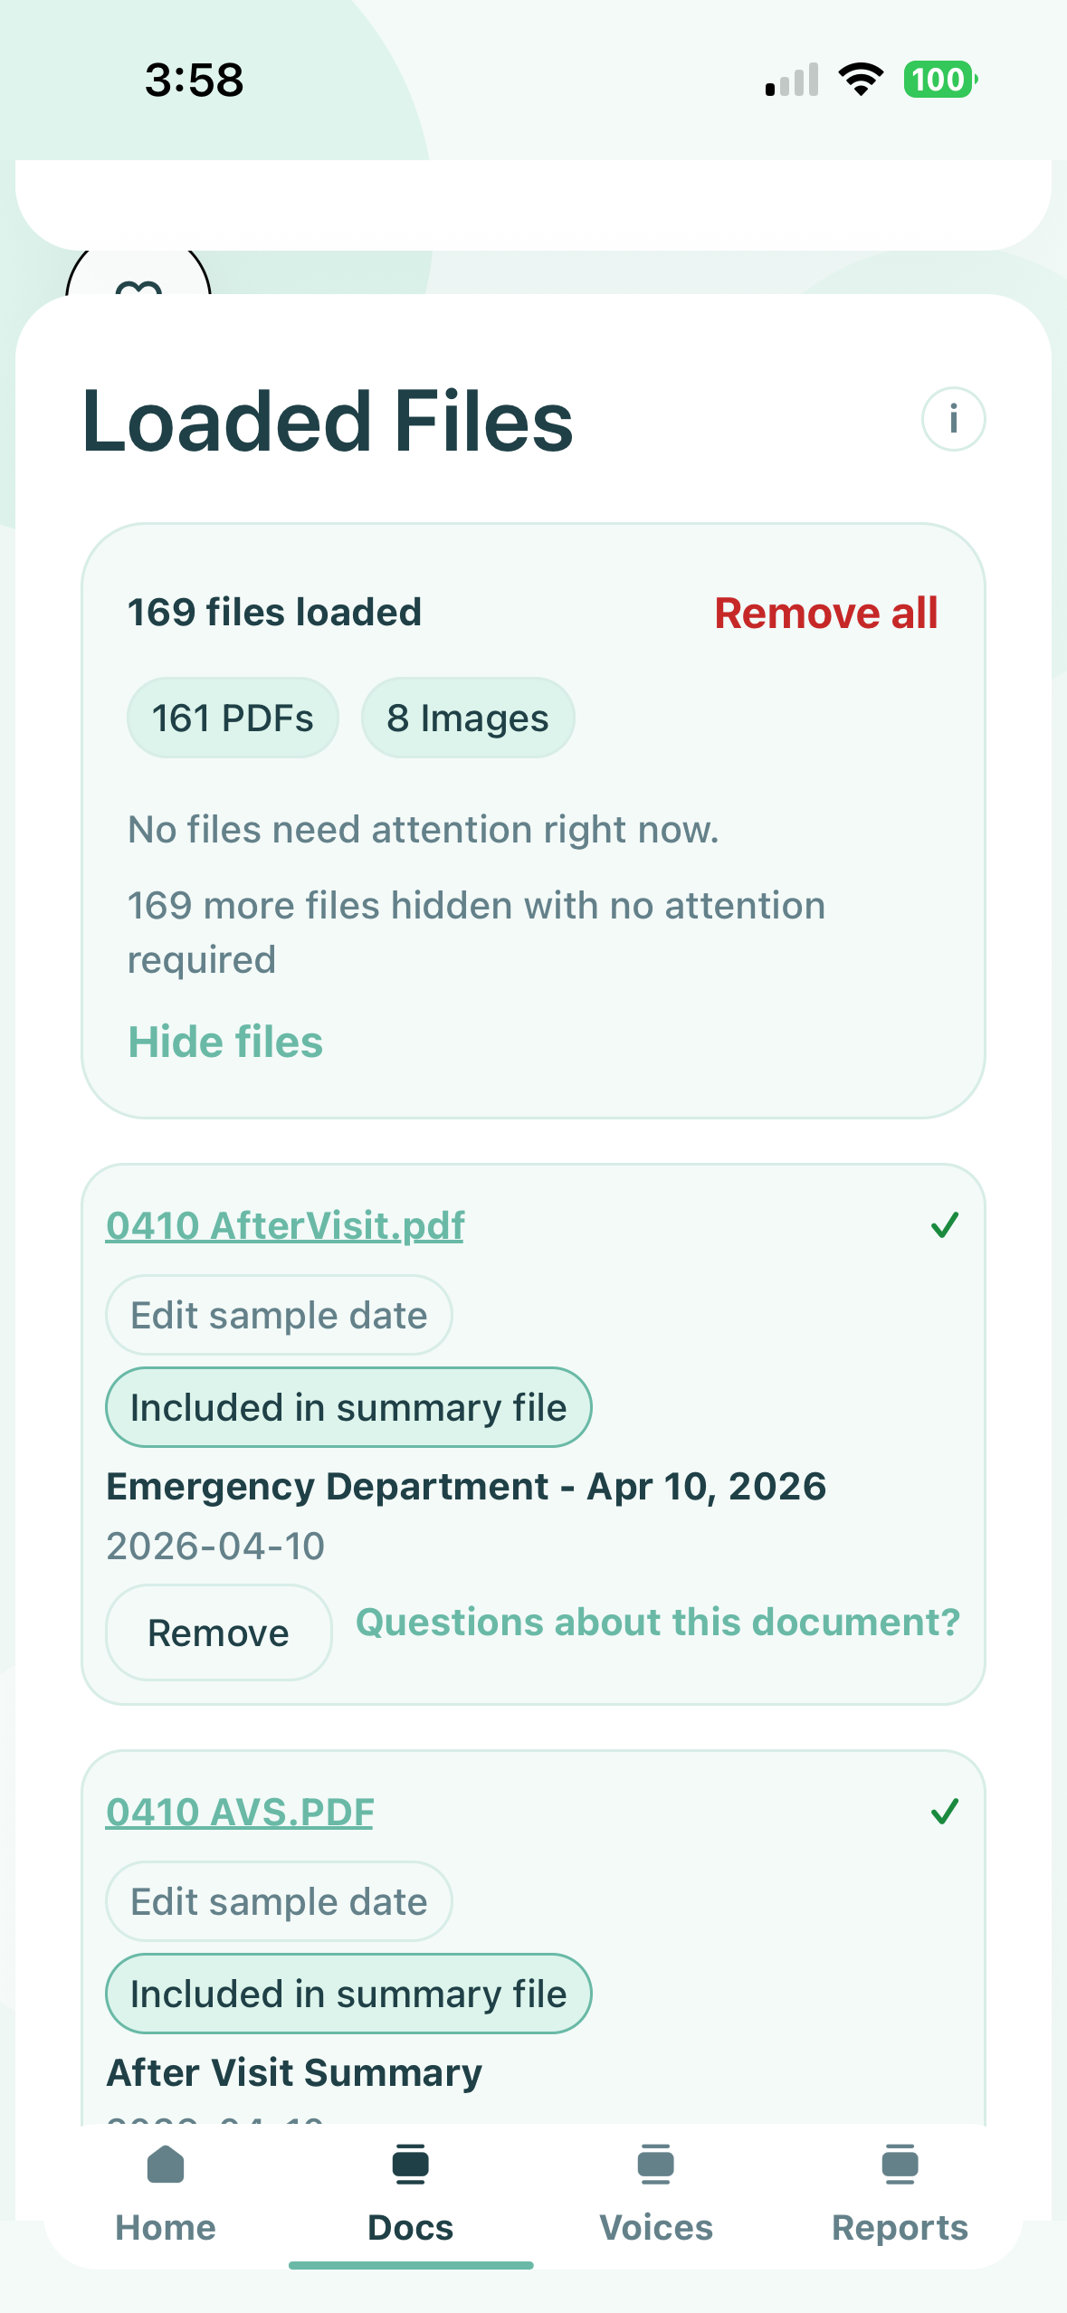This screenshot has height=2313, width=1067.
Task: Click Remove all files
Action: tap(826, 613)
